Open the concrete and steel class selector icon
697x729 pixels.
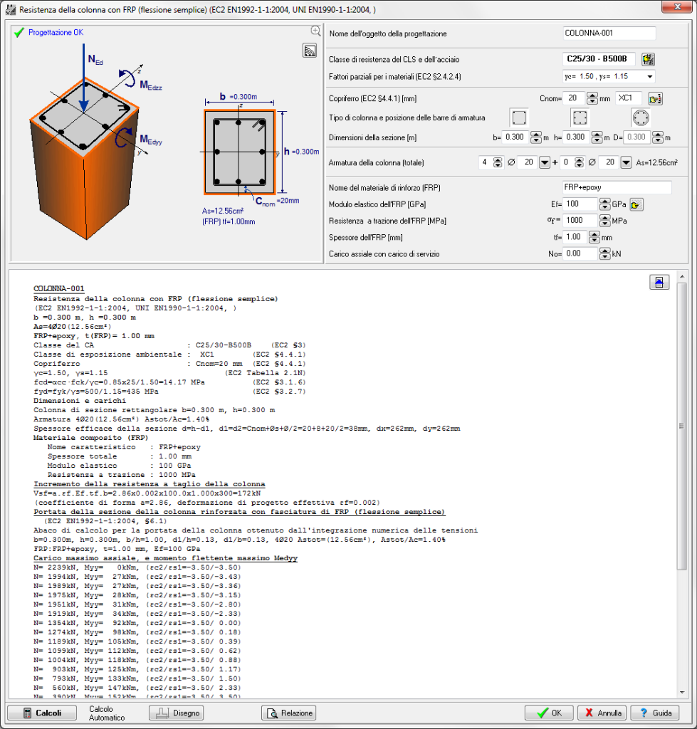648,60
